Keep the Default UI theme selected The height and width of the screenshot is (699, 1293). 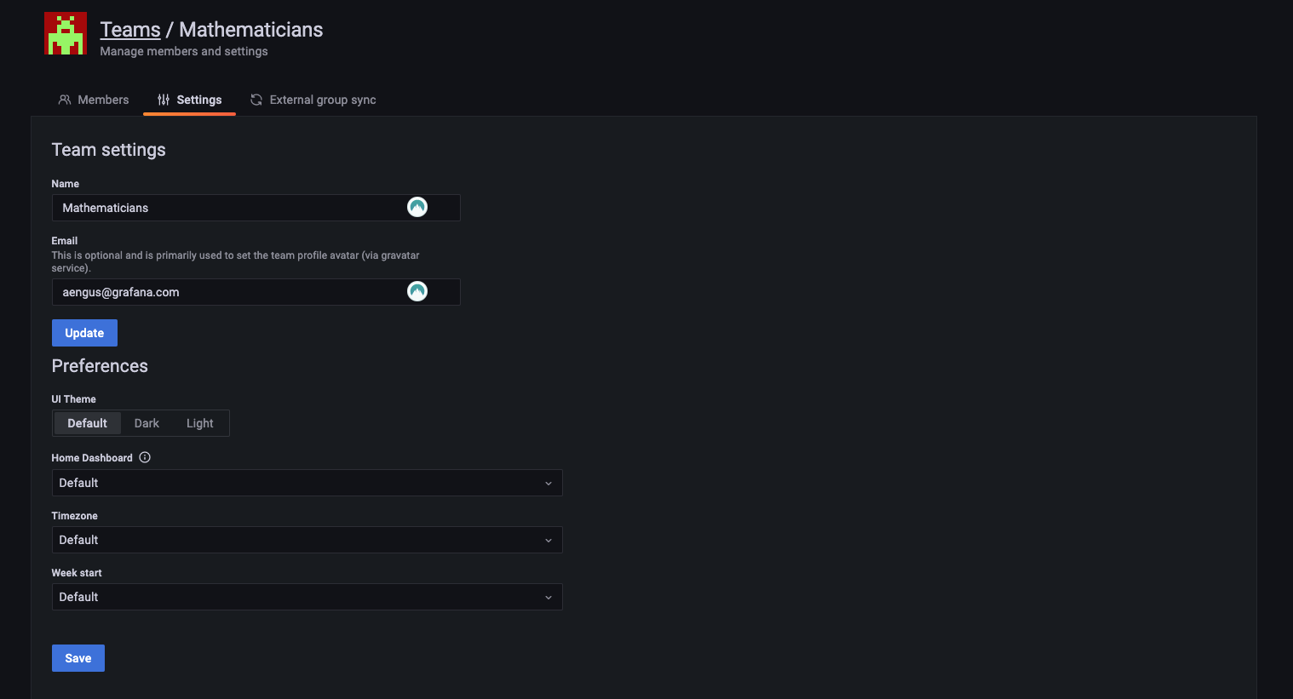(x=87, y=423)
